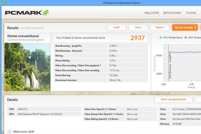Viewport: 201px width, 134px height.
Task: Select the 2937 score value
Action: (138, 38)
